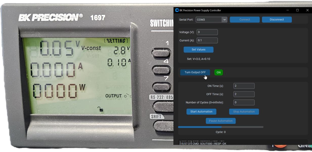312x152 pixels.
Task: Focus the Number of Cycles field
Action: pyautogui.click(x=244, y=102)
